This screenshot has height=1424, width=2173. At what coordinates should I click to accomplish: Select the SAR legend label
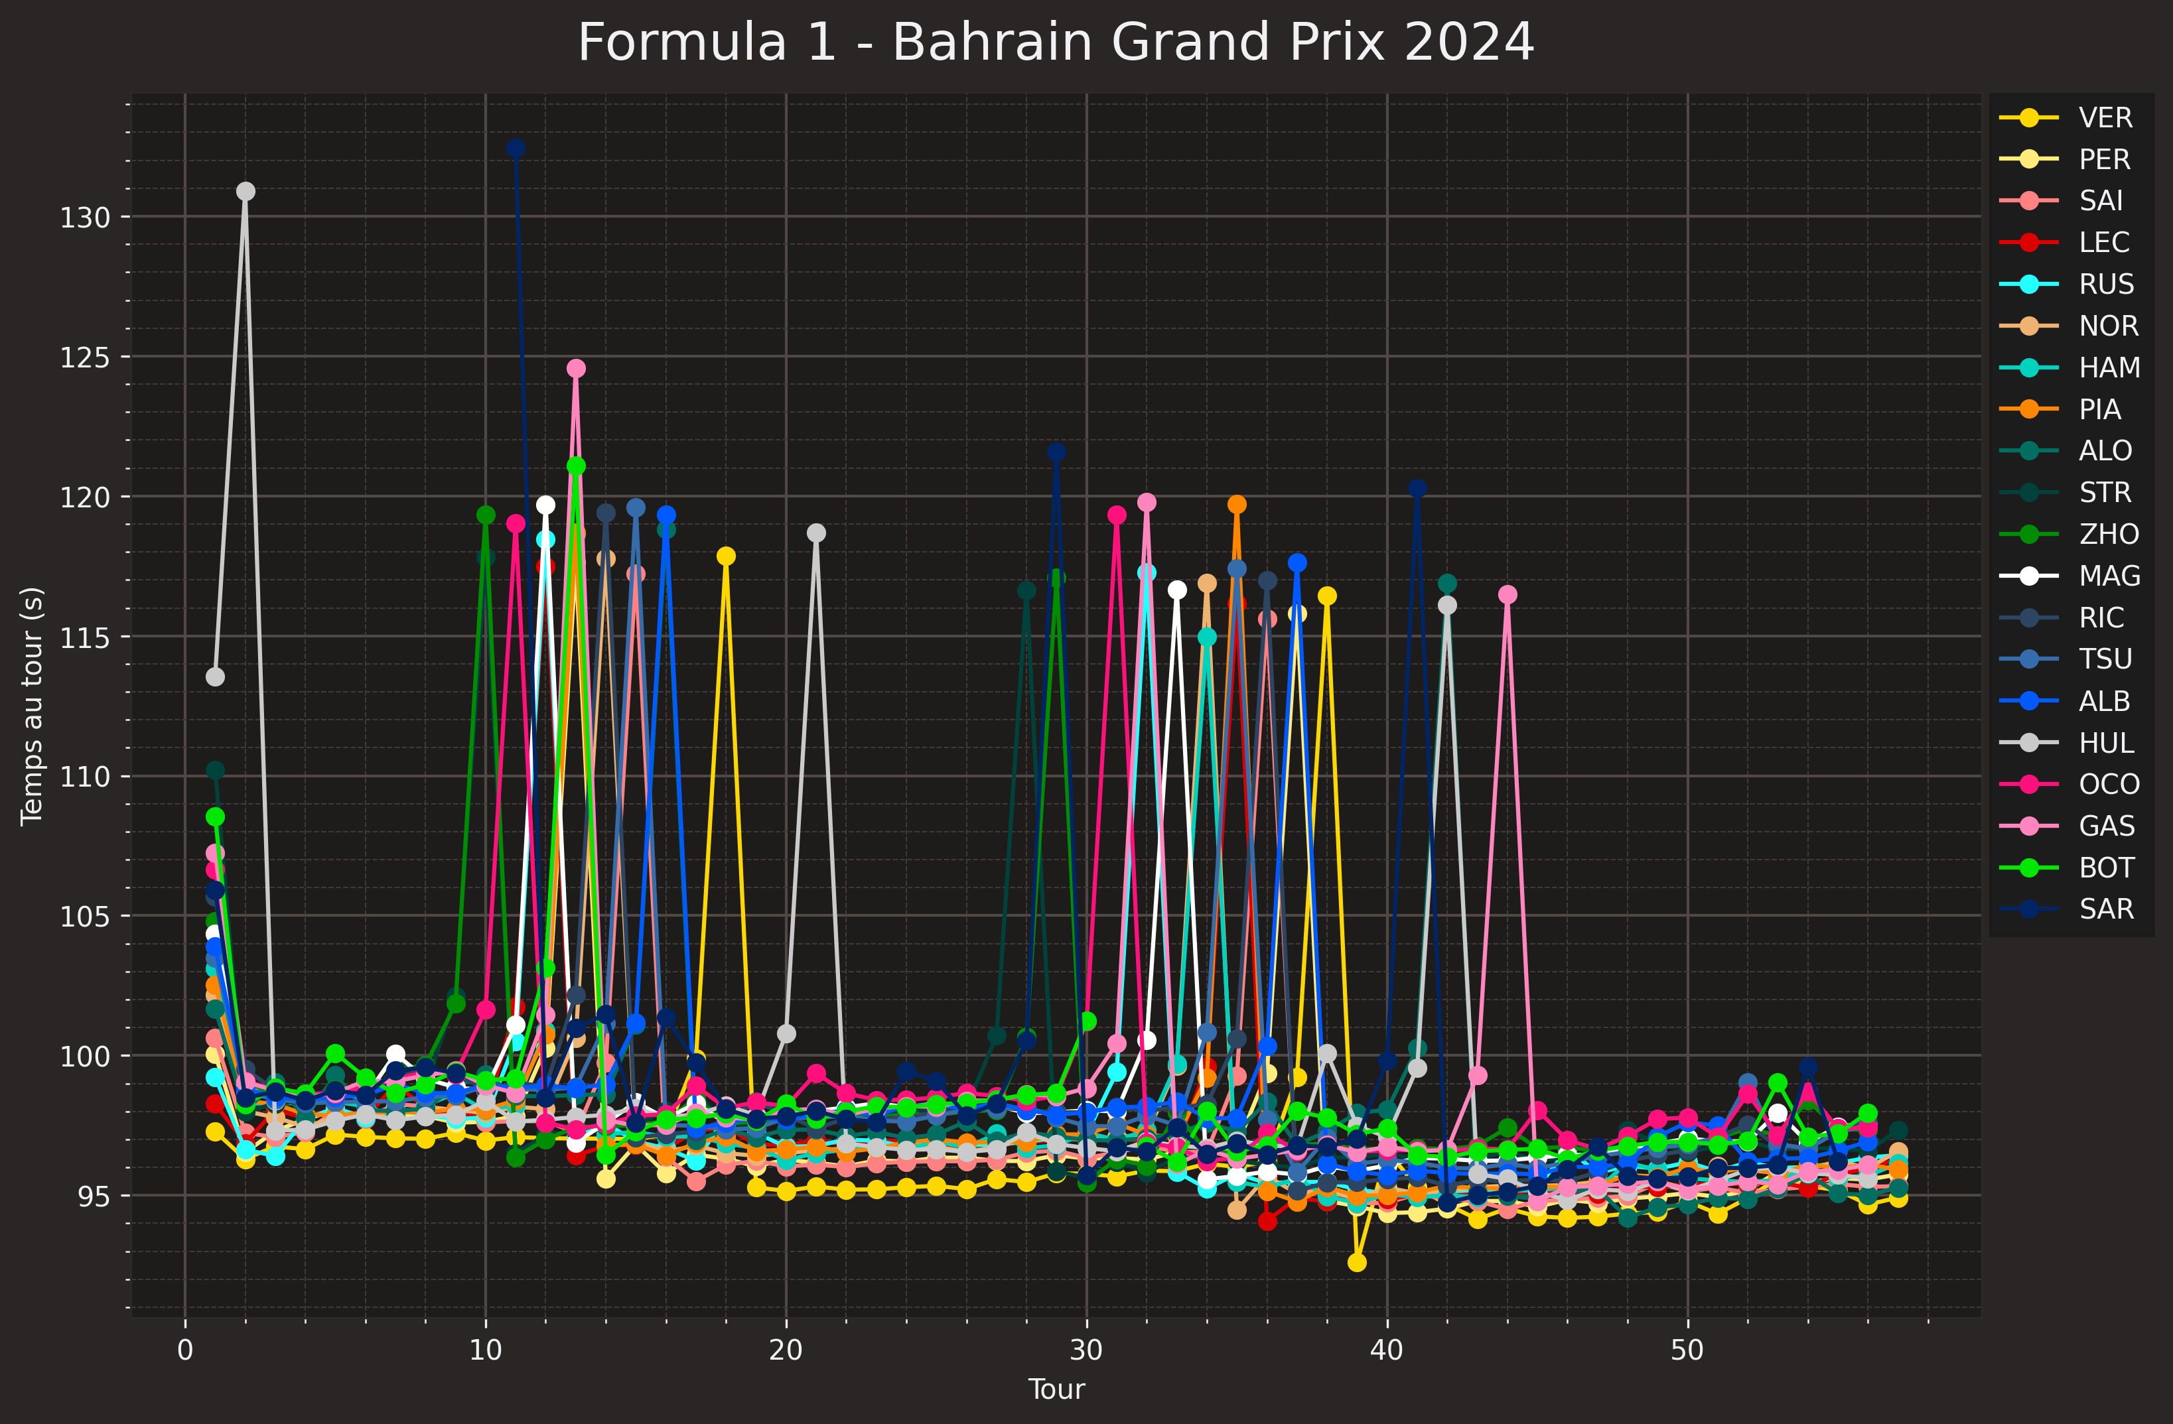[2107, 909]
